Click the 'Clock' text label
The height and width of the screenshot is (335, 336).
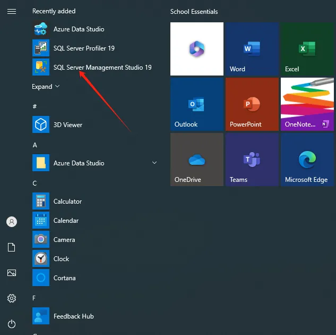[61, 259]
